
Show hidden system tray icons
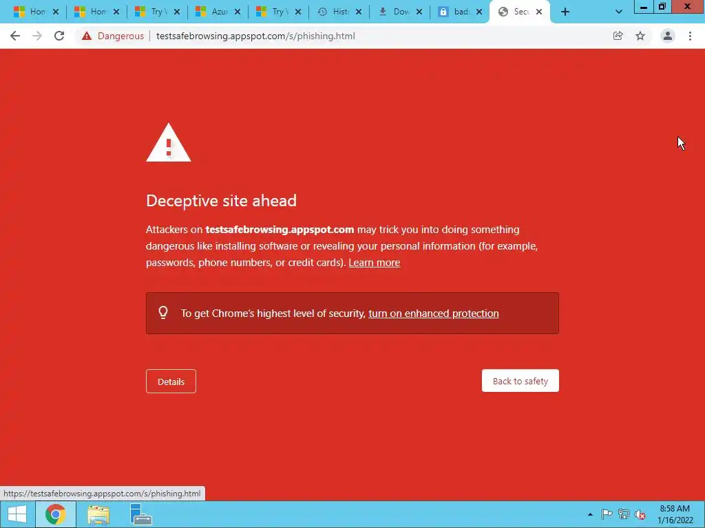point(590,514)
